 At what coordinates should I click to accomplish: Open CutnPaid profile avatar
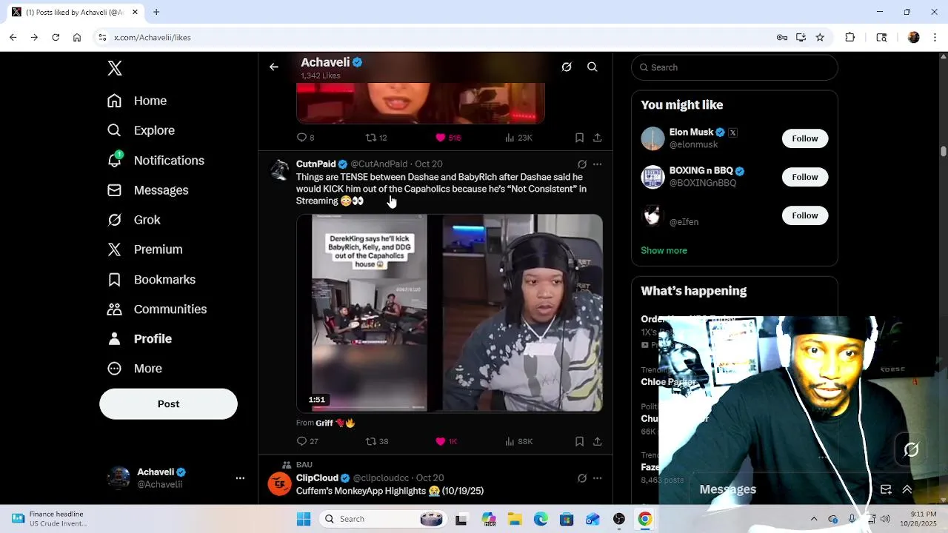[280, 170]
